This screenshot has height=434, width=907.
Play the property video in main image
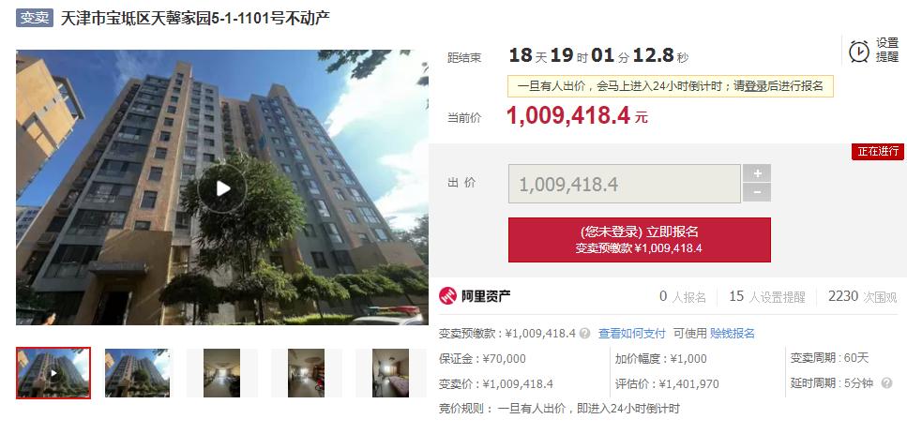[x=222, y=188]
